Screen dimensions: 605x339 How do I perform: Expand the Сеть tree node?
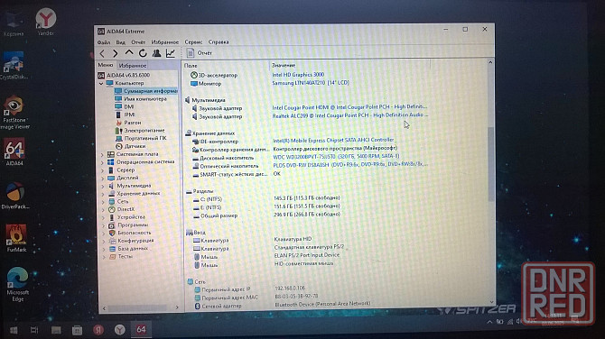[103, 201]
